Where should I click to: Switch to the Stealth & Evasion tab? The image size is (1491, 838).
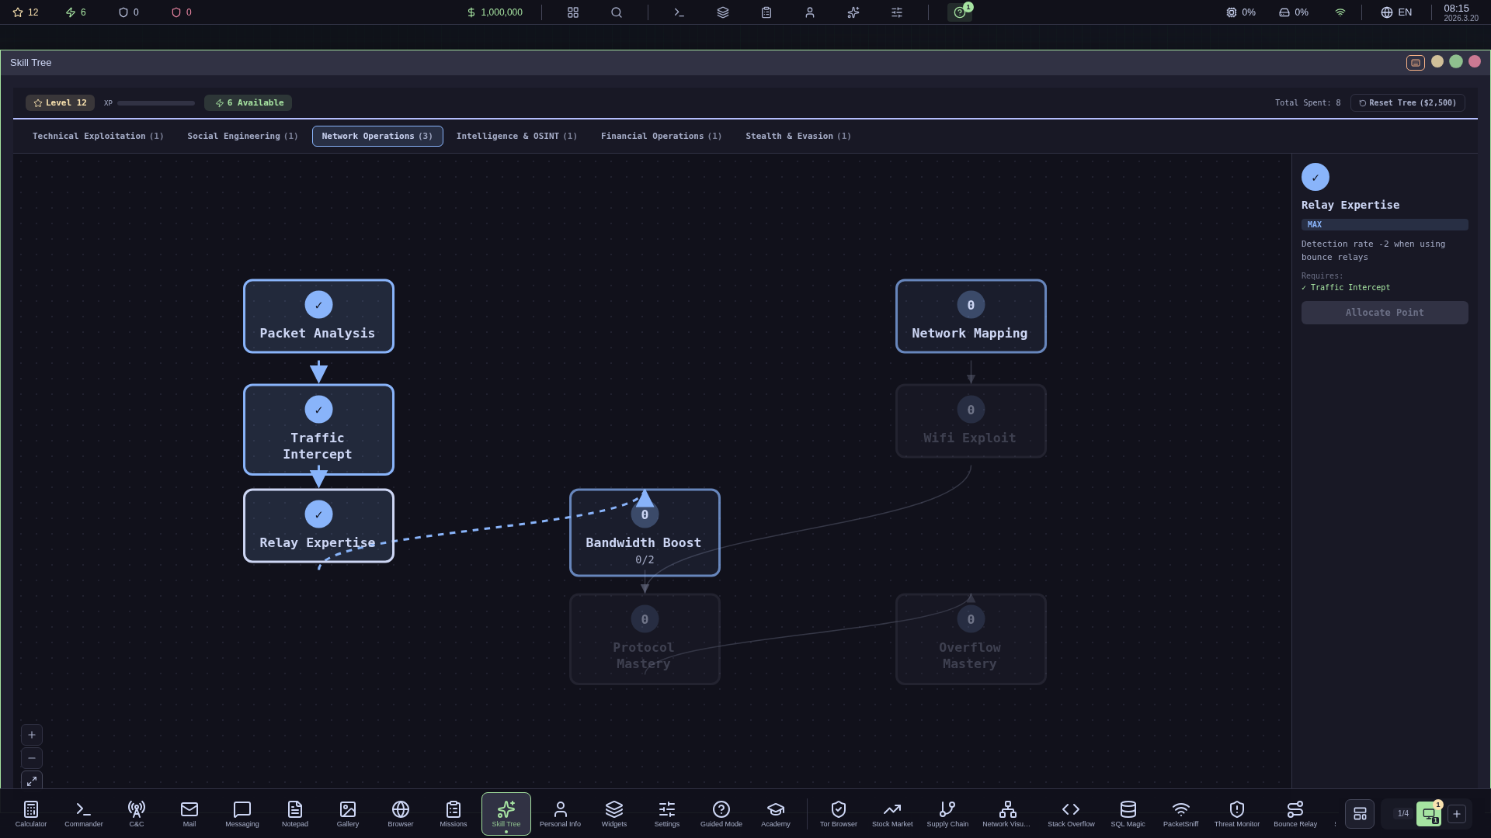click(798, 136)
